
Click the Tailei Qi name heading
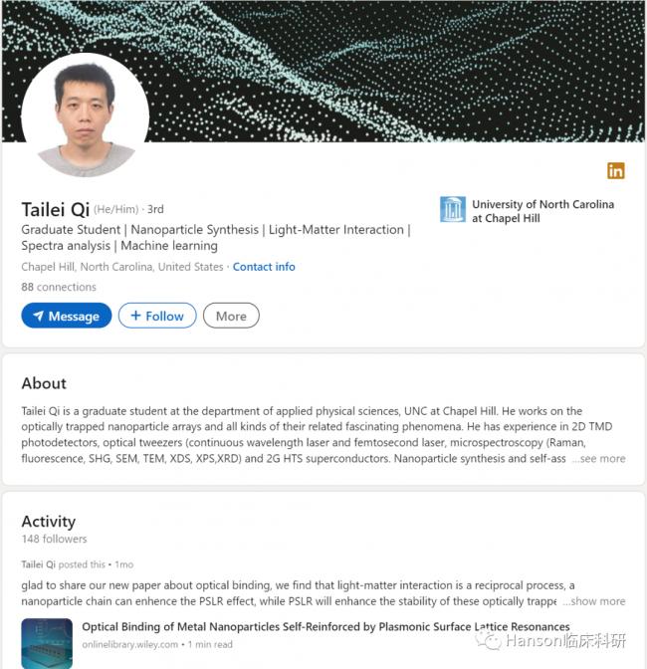coord(55,209)
